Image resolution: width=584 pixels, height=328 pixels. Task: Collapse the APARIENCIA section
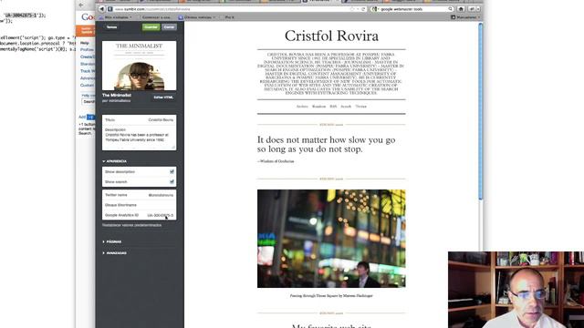115,161
